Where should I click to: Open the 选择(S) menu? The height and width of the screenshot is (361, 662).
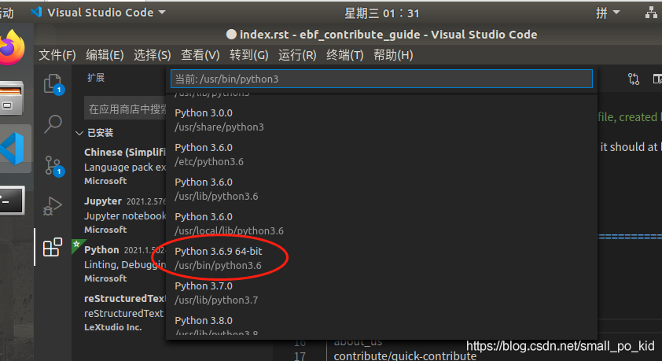153,55
